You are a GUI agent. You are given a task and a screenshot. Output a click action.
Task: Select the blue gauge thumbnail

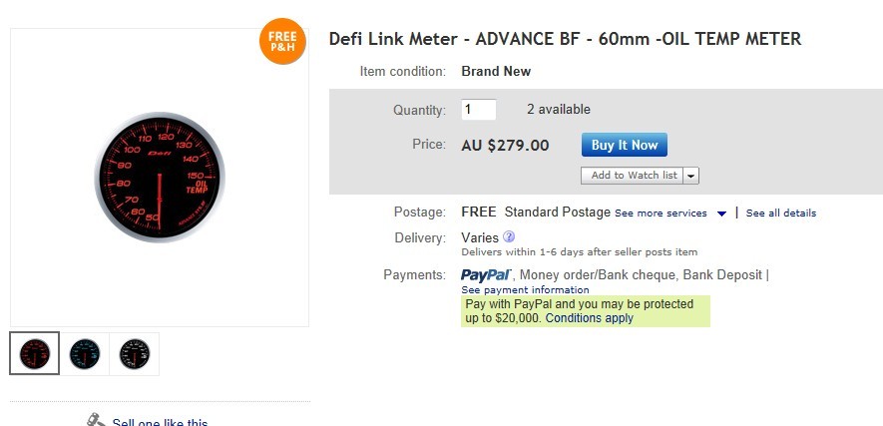coord(85,353)
